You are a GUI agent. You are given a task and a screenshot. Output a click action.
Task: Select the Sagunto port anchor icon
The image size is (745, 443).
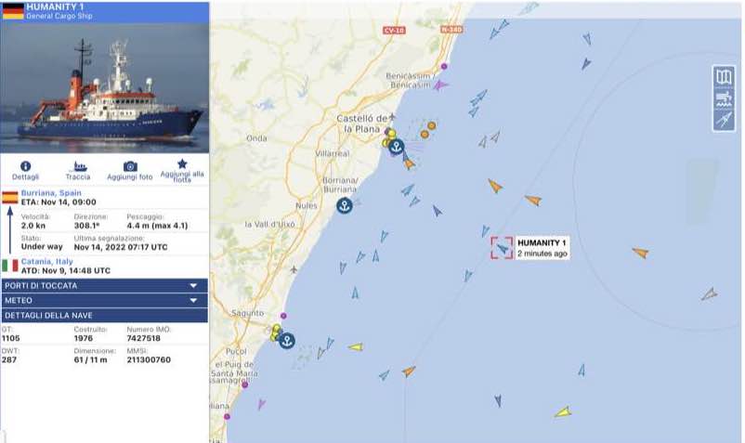point(286,341)
